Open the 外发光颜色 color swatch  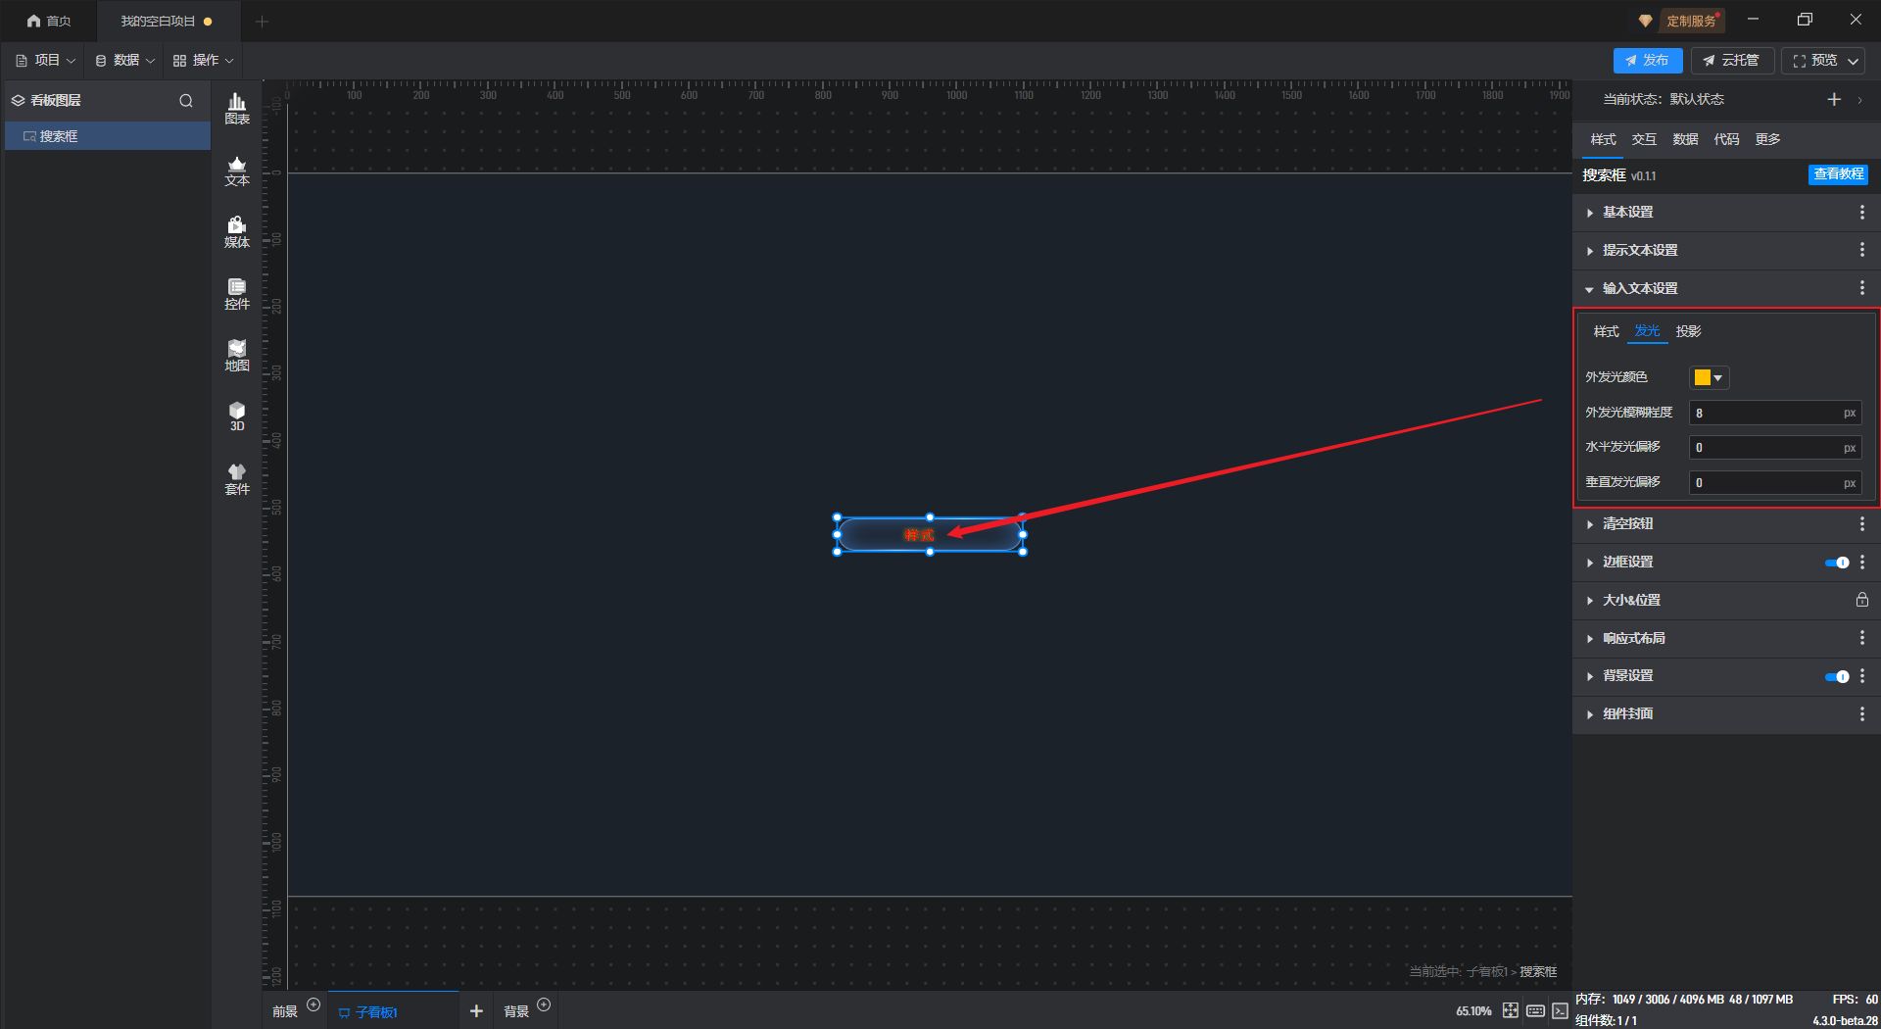pos(1709,377)
